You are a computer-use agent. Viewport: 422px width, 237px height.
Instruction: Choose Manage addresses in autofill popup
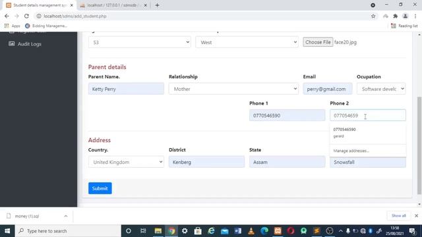(351, 151)
